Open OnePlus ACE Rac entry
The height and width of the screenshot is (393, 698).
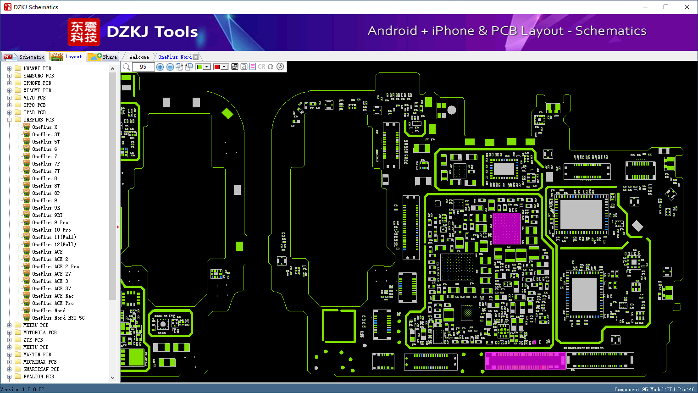tap(53, 296)
